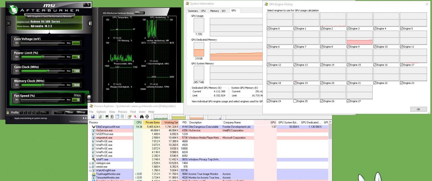The height and width of the screenshot is (181, 432).
Task: Click the DLL view icon in Process Explorer toolbar
Action: (122, 116)
